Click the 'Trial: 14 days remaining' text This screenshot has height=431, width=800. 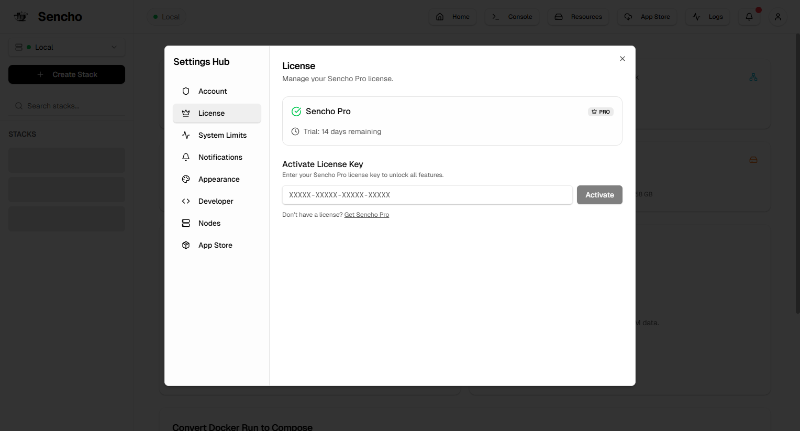(x=342, y=131)
